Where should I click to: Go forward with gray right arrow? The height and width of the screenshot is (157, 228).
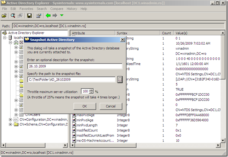tap(55, 16)
